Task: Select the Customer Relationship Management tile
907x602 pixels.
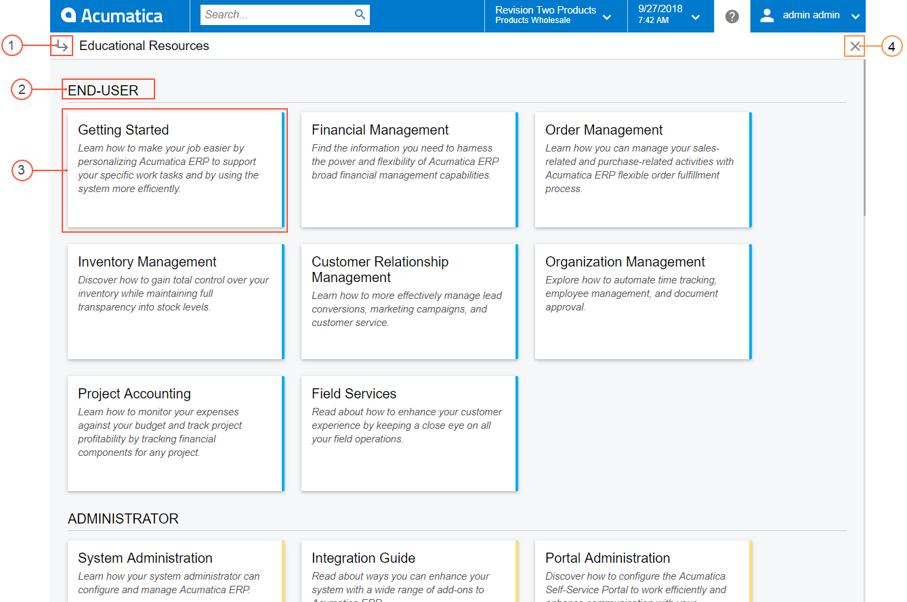Action: pos(408,302)
